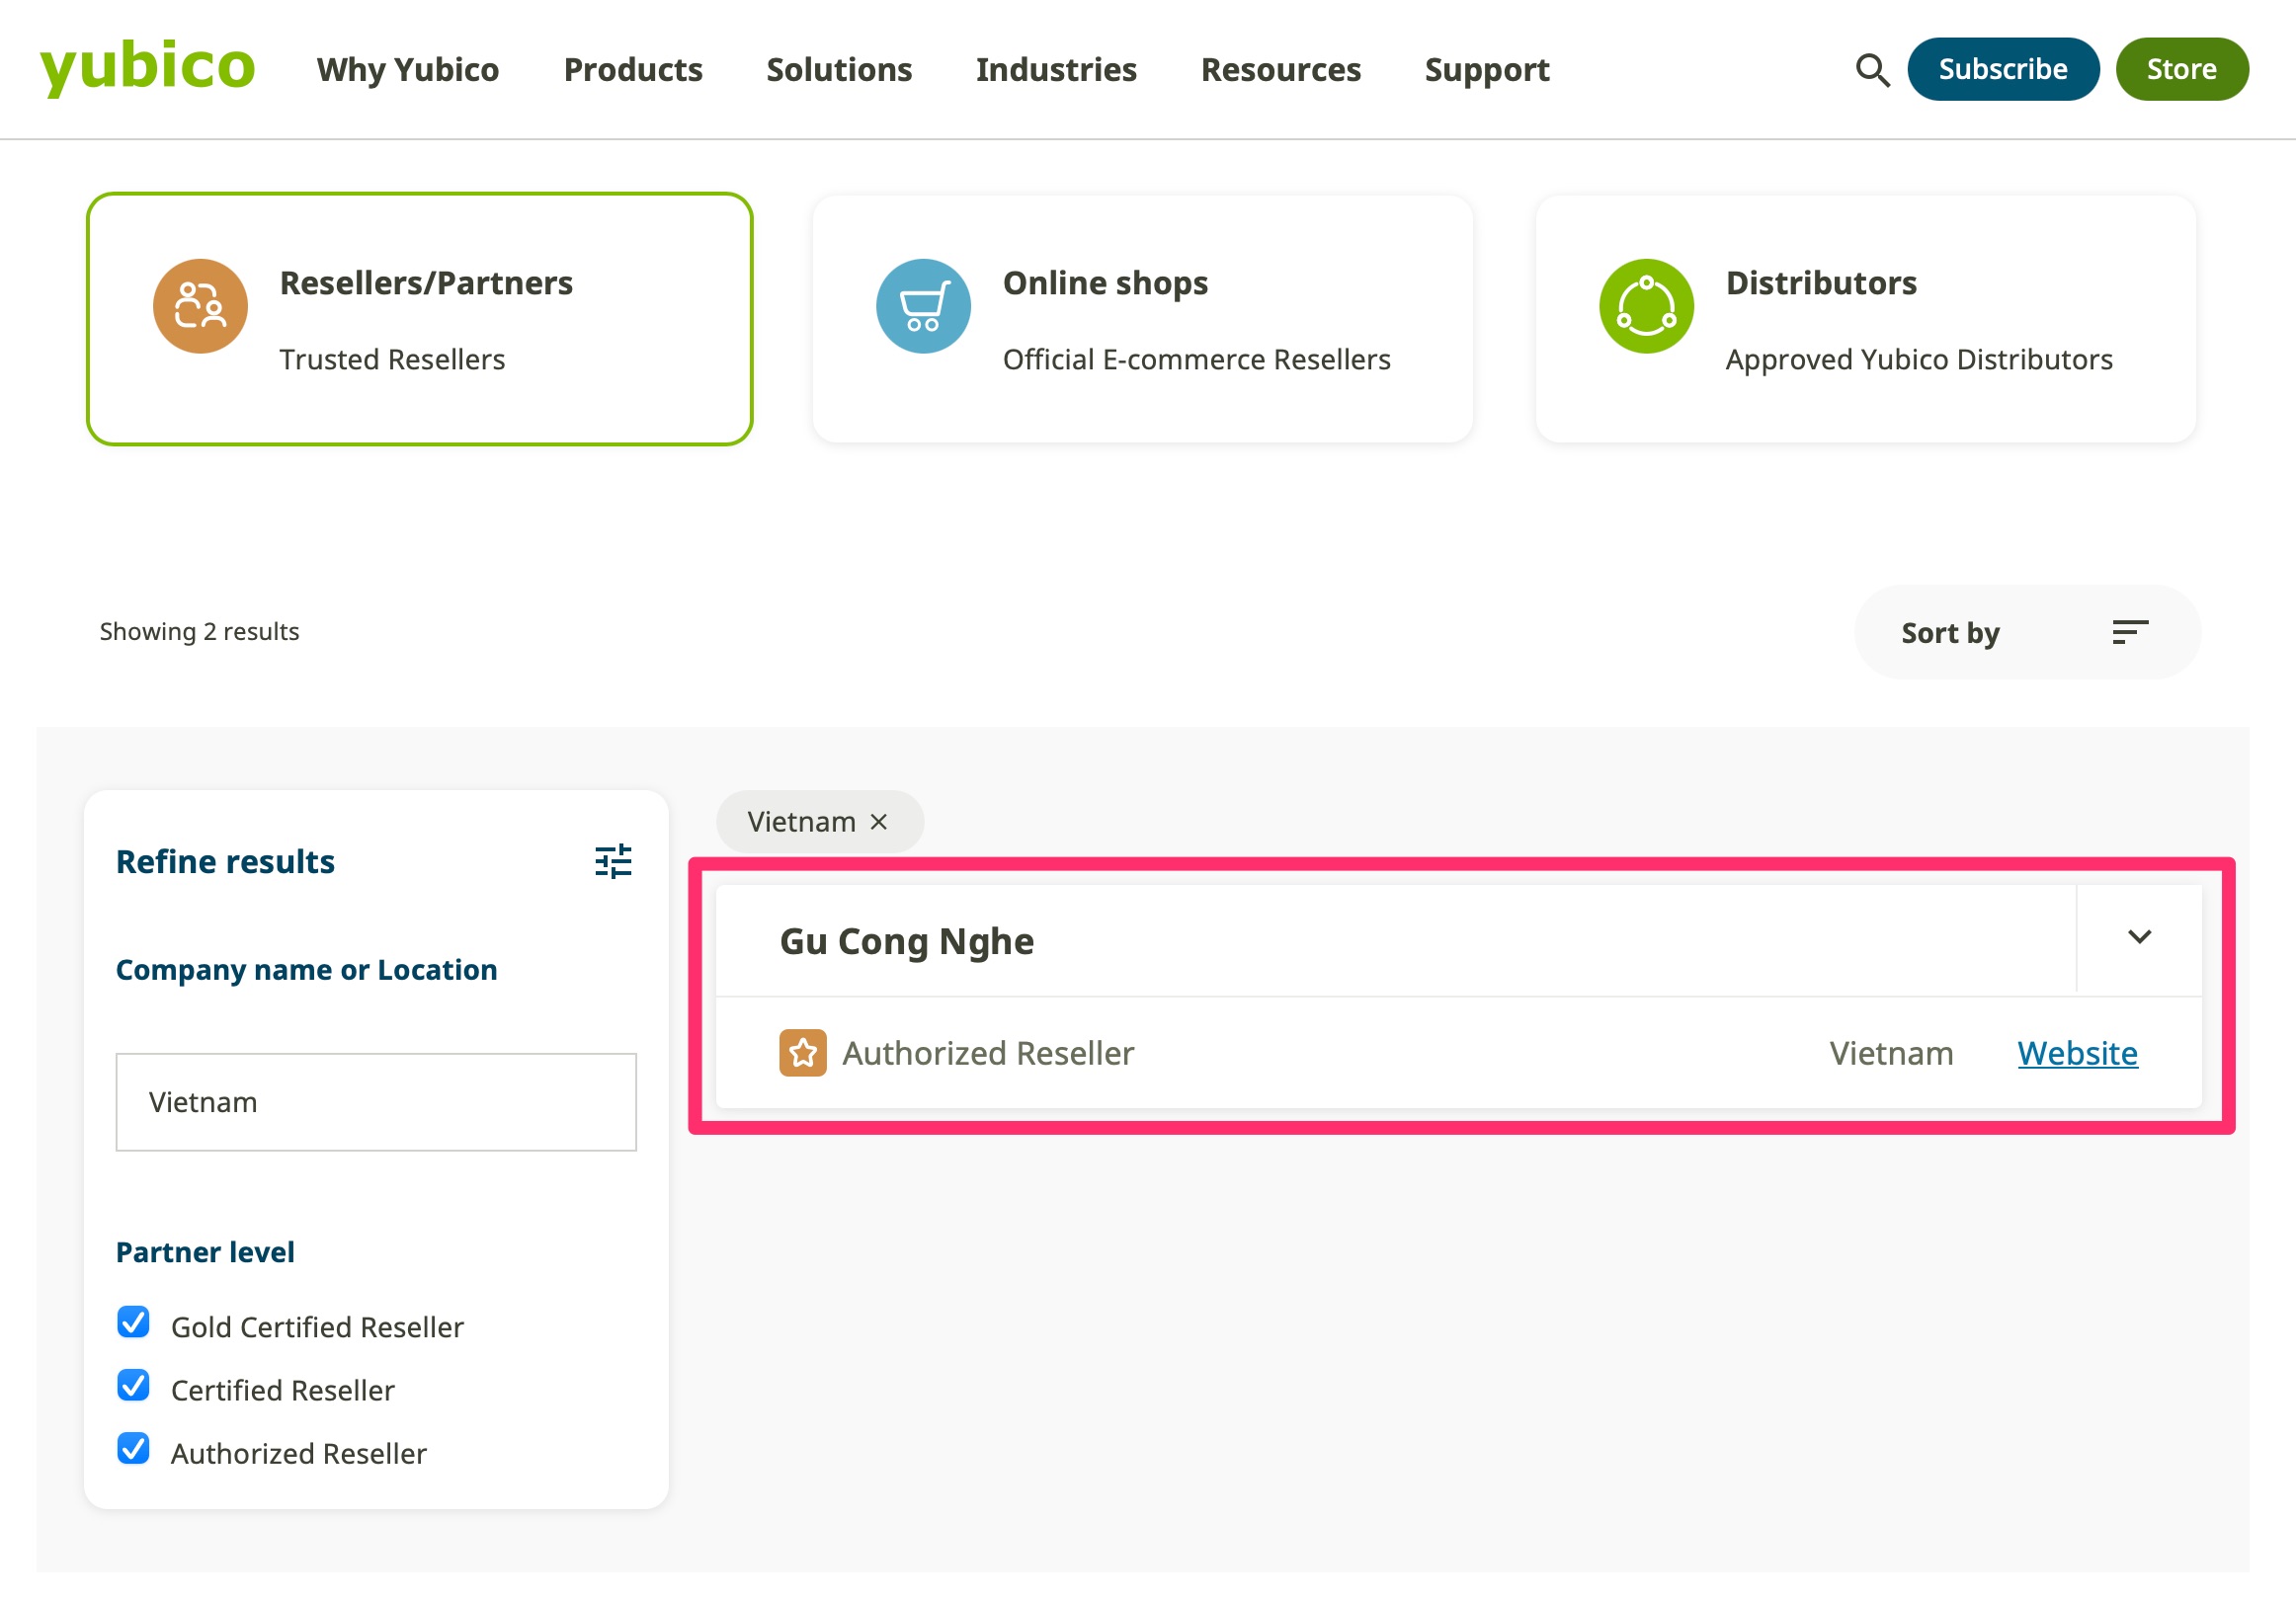Click the Company name or Location field
2296x1602 pixels.
[x=376, y=1102]
